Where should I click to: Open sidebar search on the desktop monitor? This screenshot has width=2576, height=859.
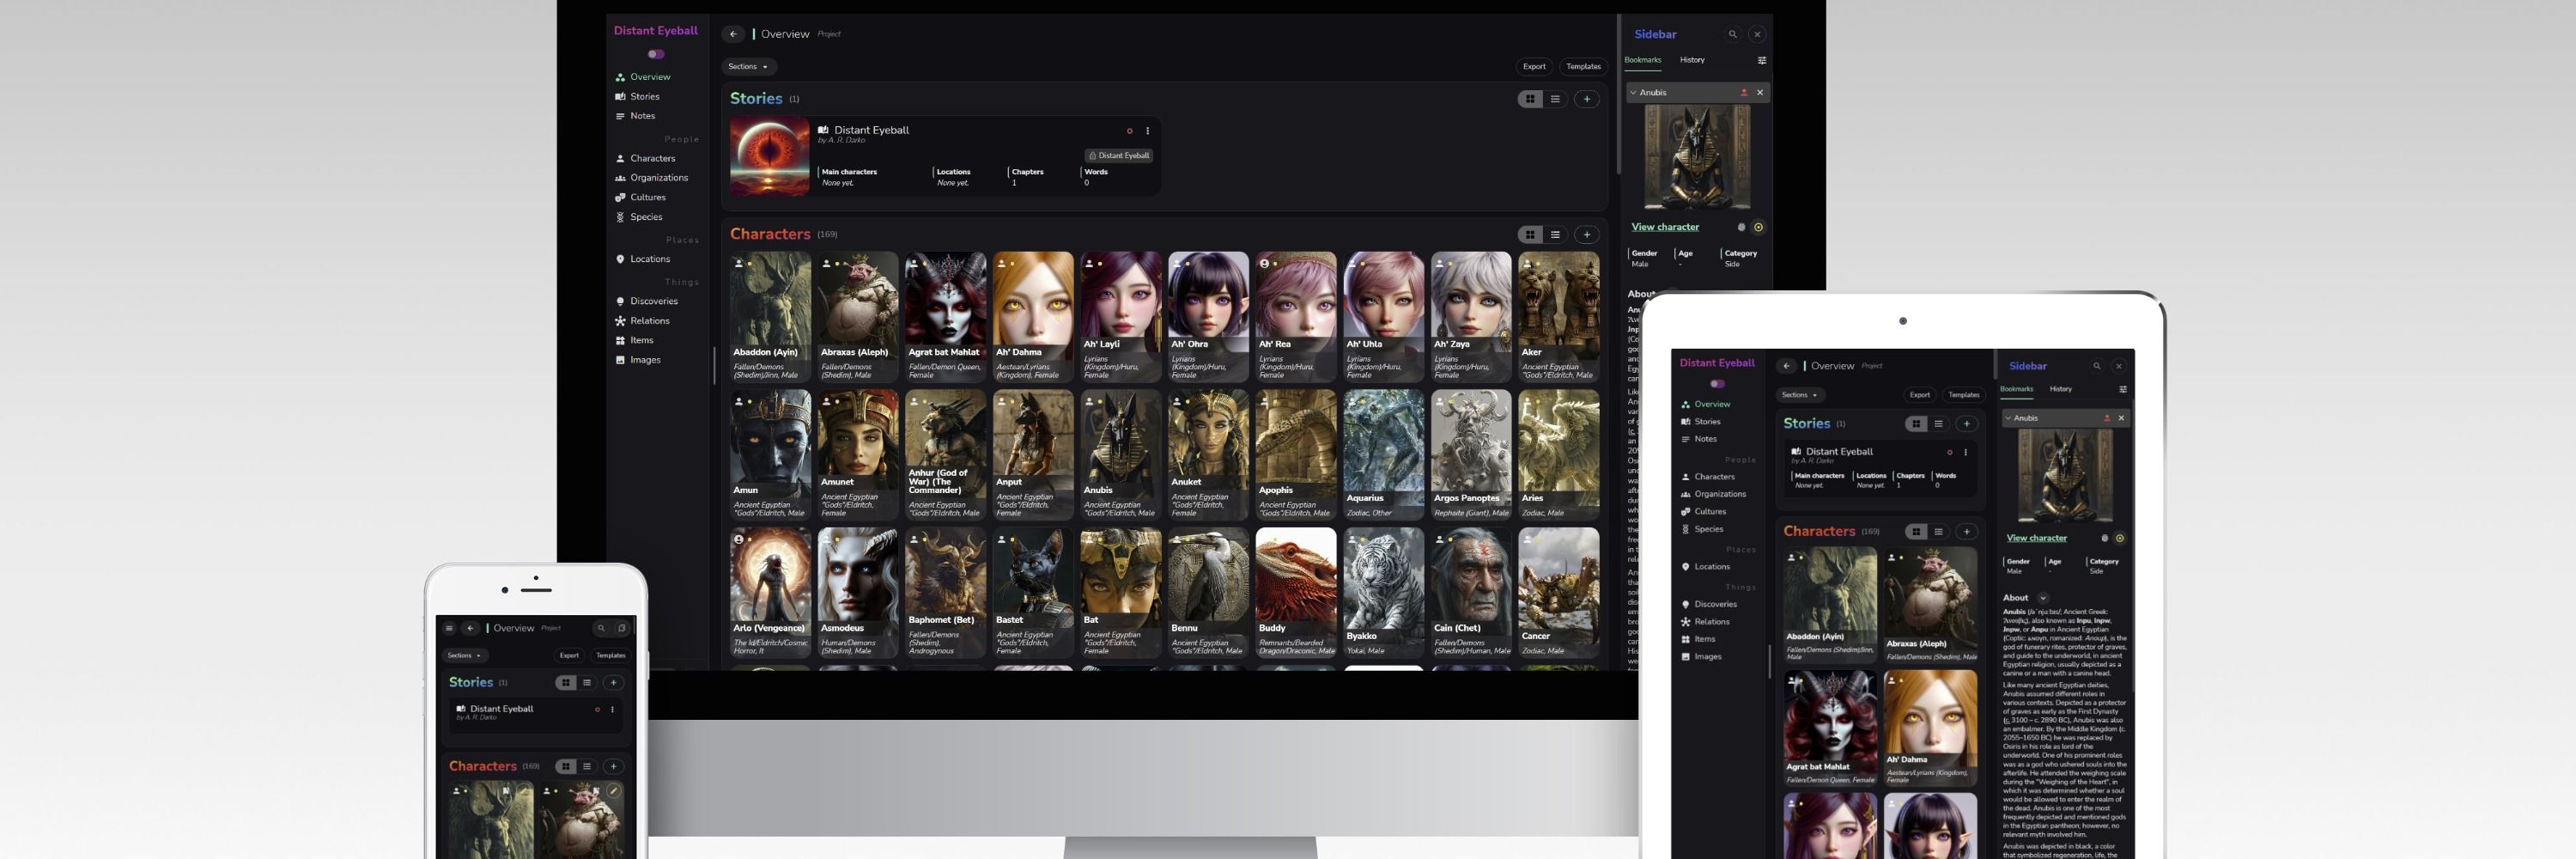(1733, 34)
